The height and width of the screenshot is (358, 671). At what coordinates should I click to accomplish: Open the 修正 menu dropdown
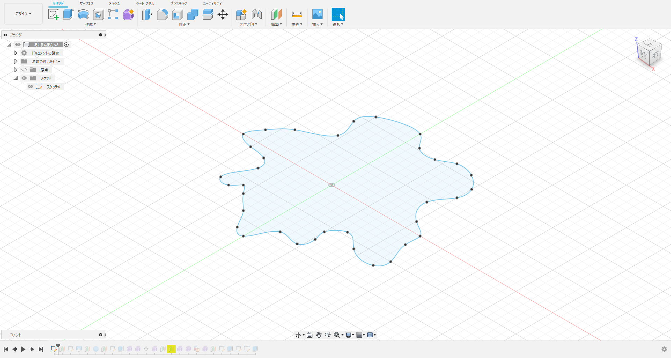[x=184, y=24]
